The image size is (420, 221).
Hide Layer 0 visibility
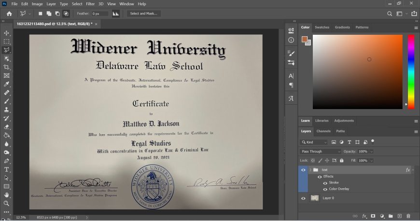pos(303,198)
